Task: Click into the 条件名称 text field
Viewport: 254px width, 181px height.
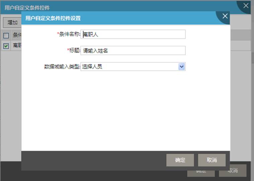Action: [x=133, y=34]
